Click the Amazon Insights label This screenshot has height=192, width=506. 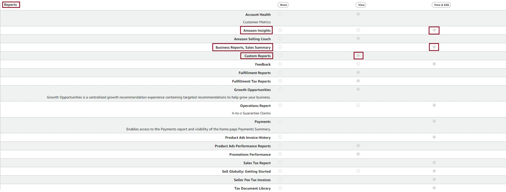257,31
